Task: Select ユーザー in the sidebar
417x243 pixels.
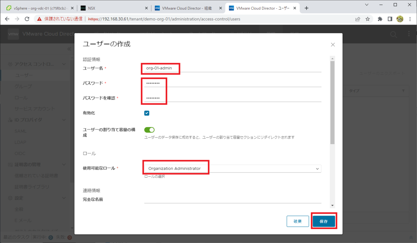Action: (x=24, y=75)
